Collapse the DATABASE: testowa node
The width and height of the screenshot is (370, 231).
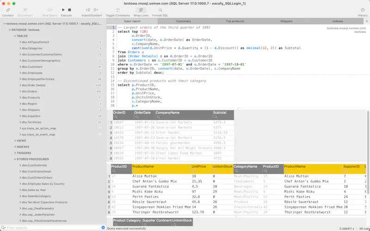(10, 30)
